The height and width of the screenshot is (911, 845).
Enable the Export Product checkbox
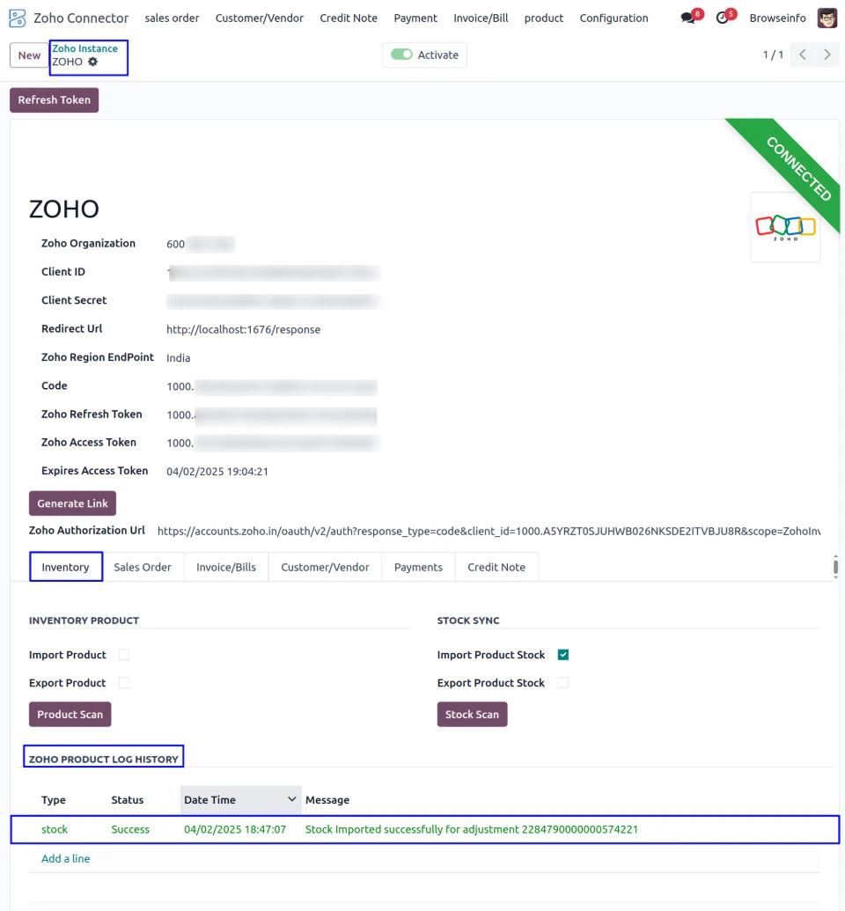click(x=124, y=683)
